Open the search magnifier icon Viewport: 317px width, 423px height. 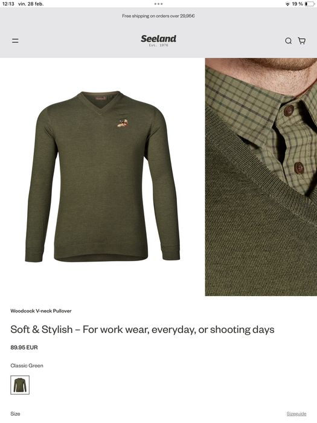point(288,40)
